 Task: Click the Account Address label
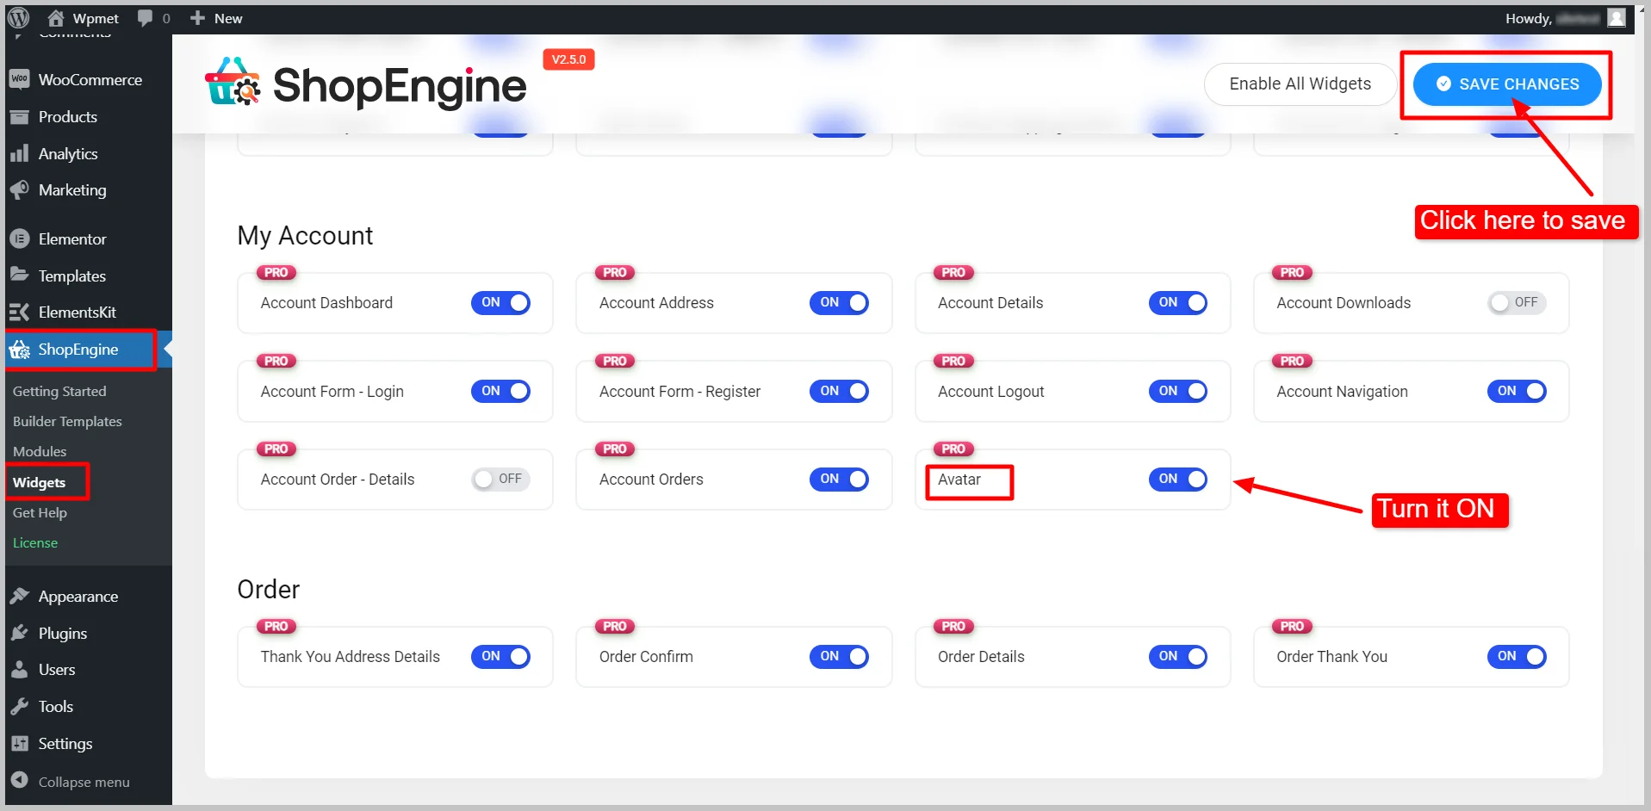656,302
